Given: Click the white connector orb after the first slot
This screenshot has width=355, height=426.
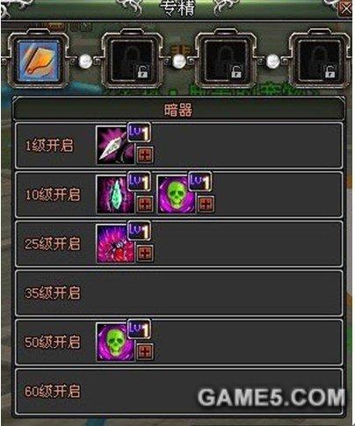Looking at the screenshot, I should click(x=85, y=61).
